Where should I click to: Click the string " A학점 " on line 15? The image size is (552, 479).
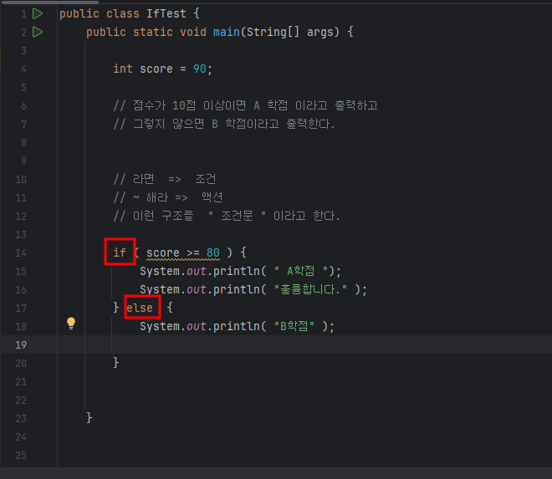coord(301,271)
